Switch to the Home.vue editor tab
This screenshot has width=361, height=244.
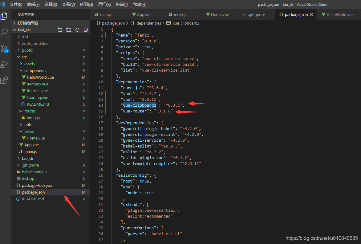pyautogui.click(x=219, y=14)
